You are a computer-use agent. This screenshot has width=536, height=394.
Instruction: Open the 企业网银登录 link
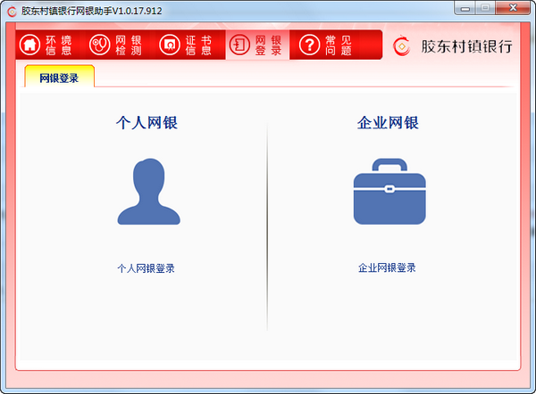coord(387,267)
